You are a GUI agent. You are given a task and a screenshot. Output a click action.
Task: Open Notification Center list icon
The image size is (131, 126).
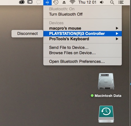(x=121, y=2)
